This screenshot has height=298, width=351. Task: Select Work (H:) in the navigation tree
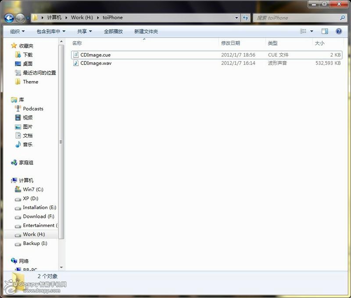34,234
